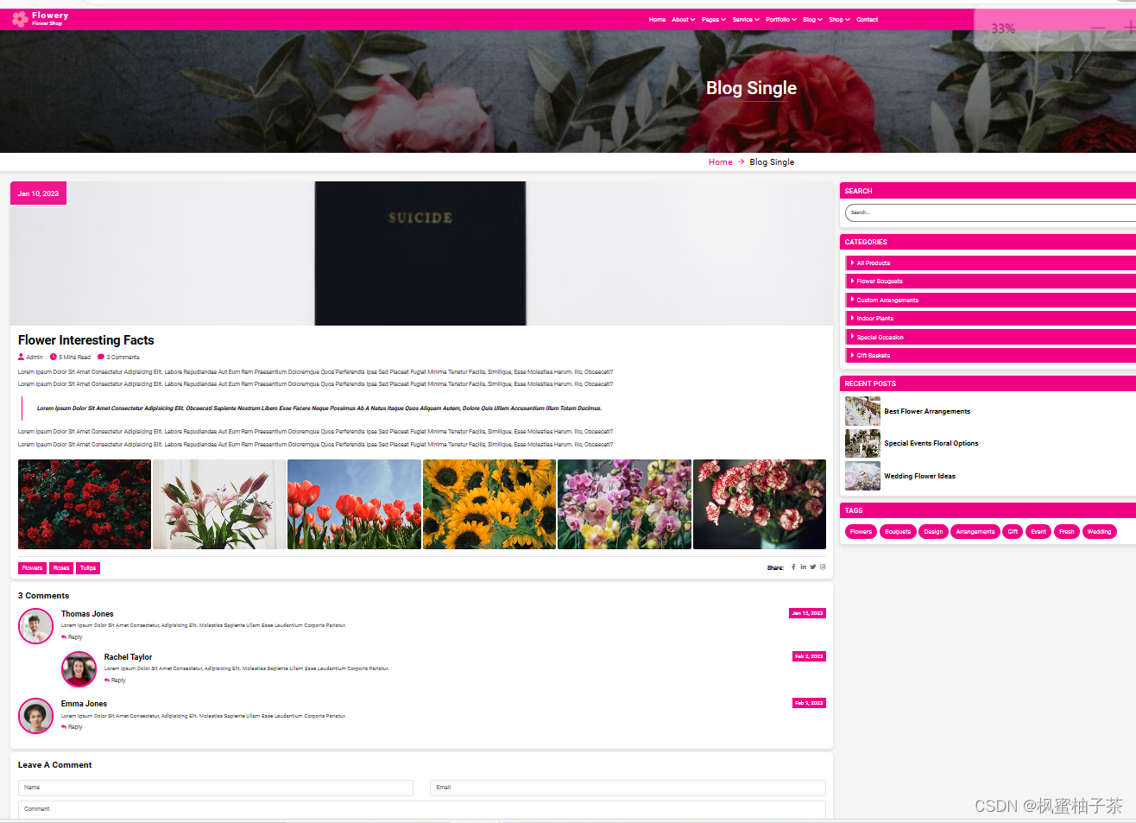Open Custom Arrangements category
The height and width of the screenshot is (823, 1136).
click(x=990, y=300)
